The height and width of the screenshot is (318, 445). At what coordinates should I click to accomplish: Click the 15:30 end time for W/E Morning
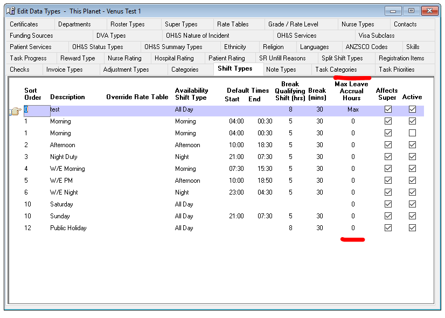click(265, 168)
